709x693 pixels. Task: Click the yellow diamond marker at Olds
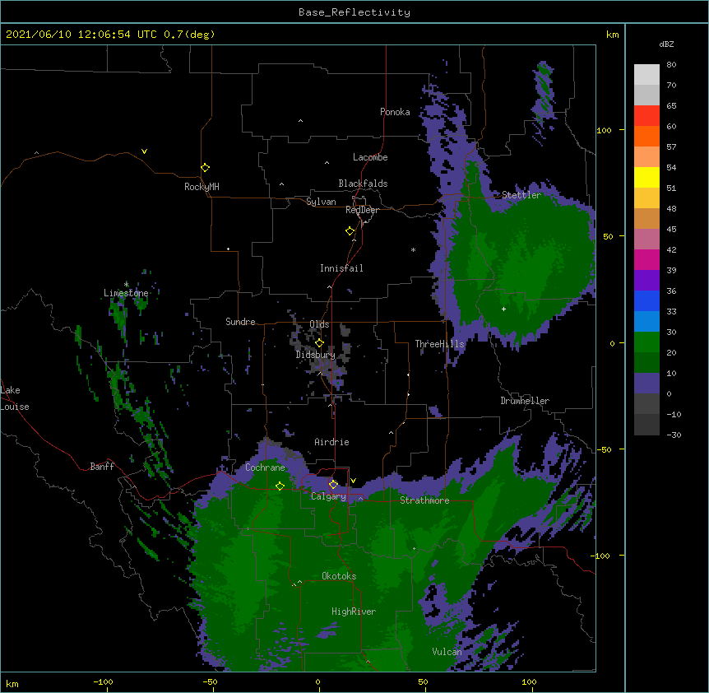point(319,343)
